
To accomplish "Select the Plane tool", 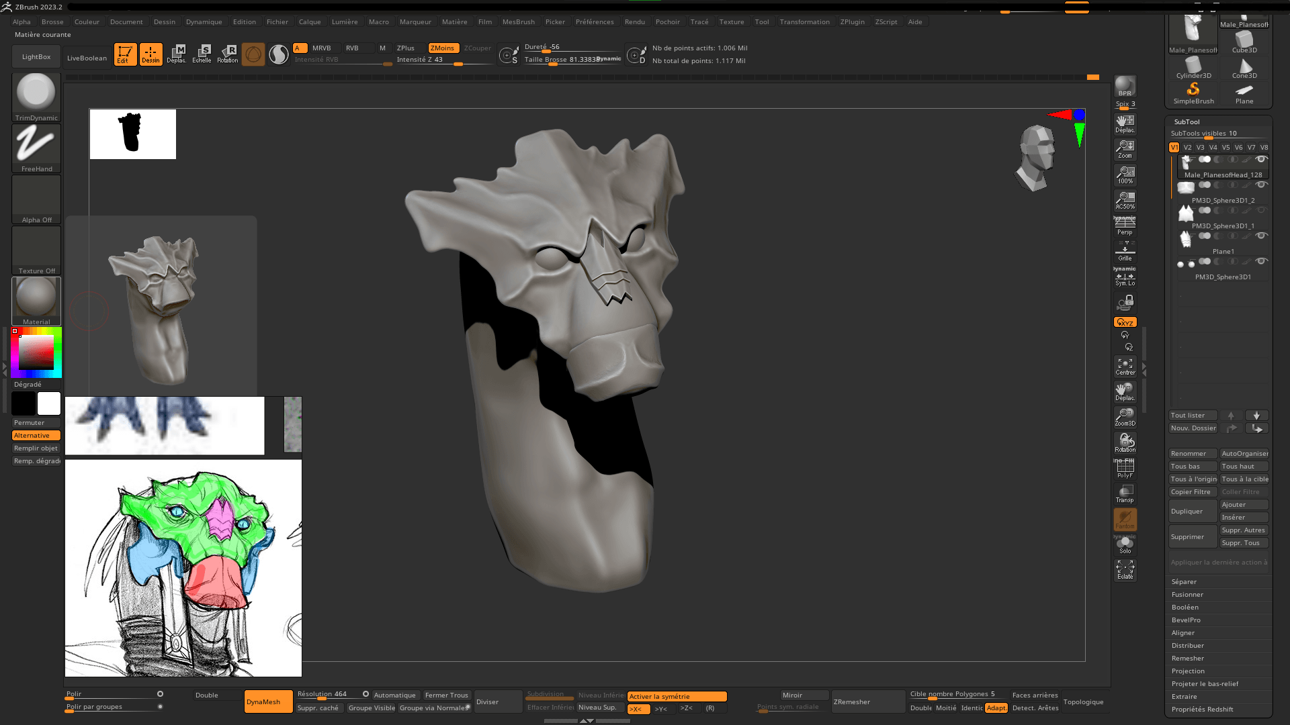I will click(x=1244, y=93).
